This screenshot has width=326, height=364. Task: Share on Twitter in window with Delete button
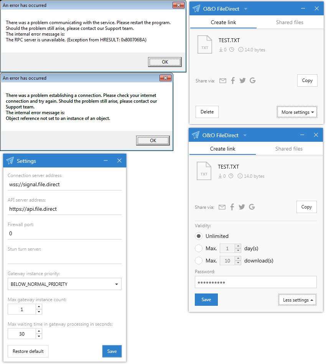[242, 80]
